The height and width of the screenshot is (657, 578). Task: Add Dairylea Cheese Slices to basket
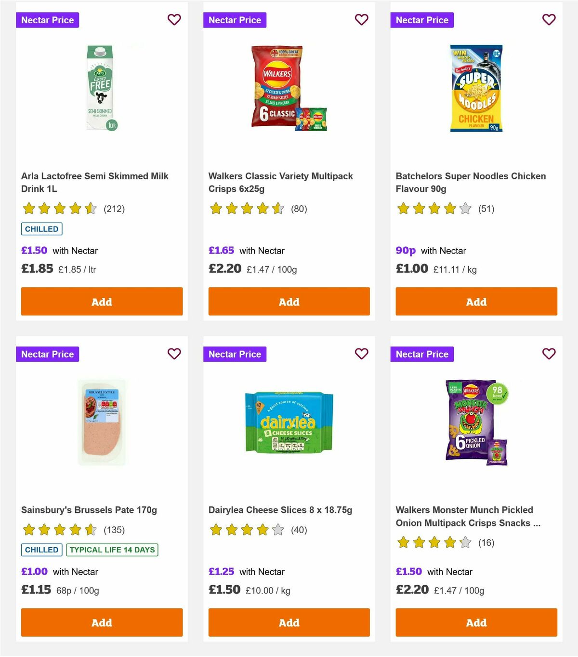coord(289,622)
